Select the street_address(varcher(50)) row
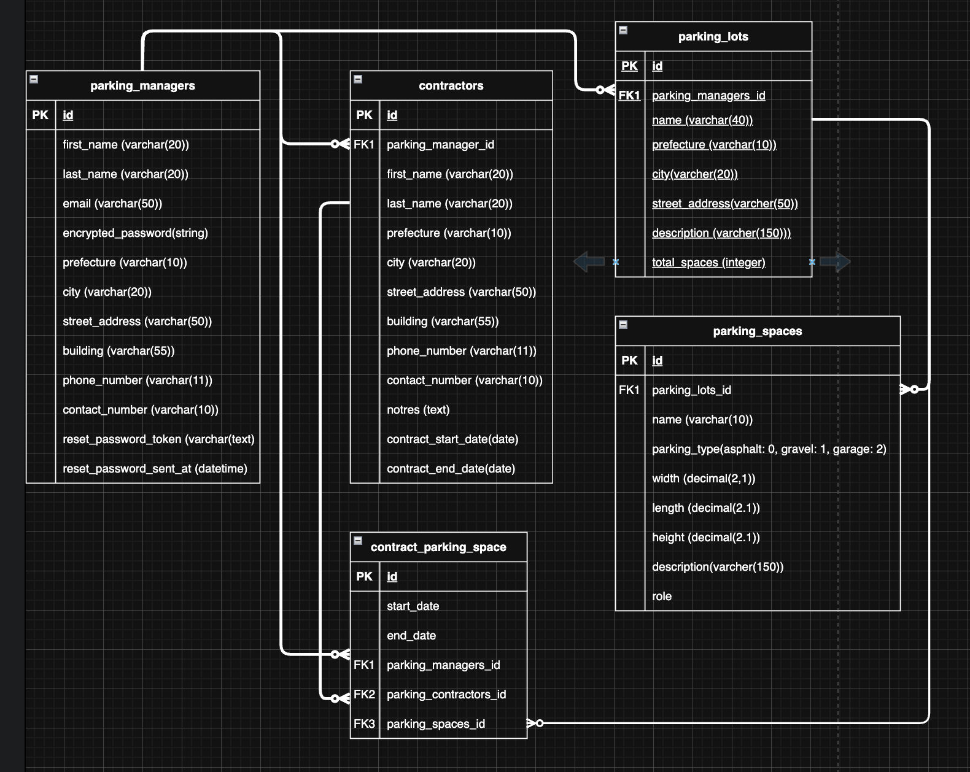 pos(713,204)
